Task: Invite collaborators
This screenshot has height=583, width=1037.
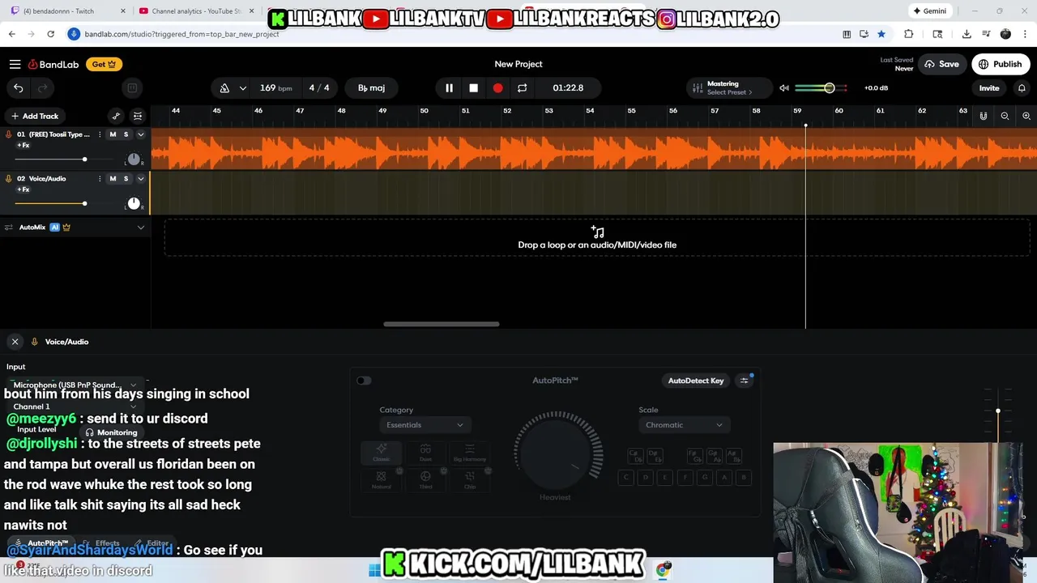Action: point(988,87)
